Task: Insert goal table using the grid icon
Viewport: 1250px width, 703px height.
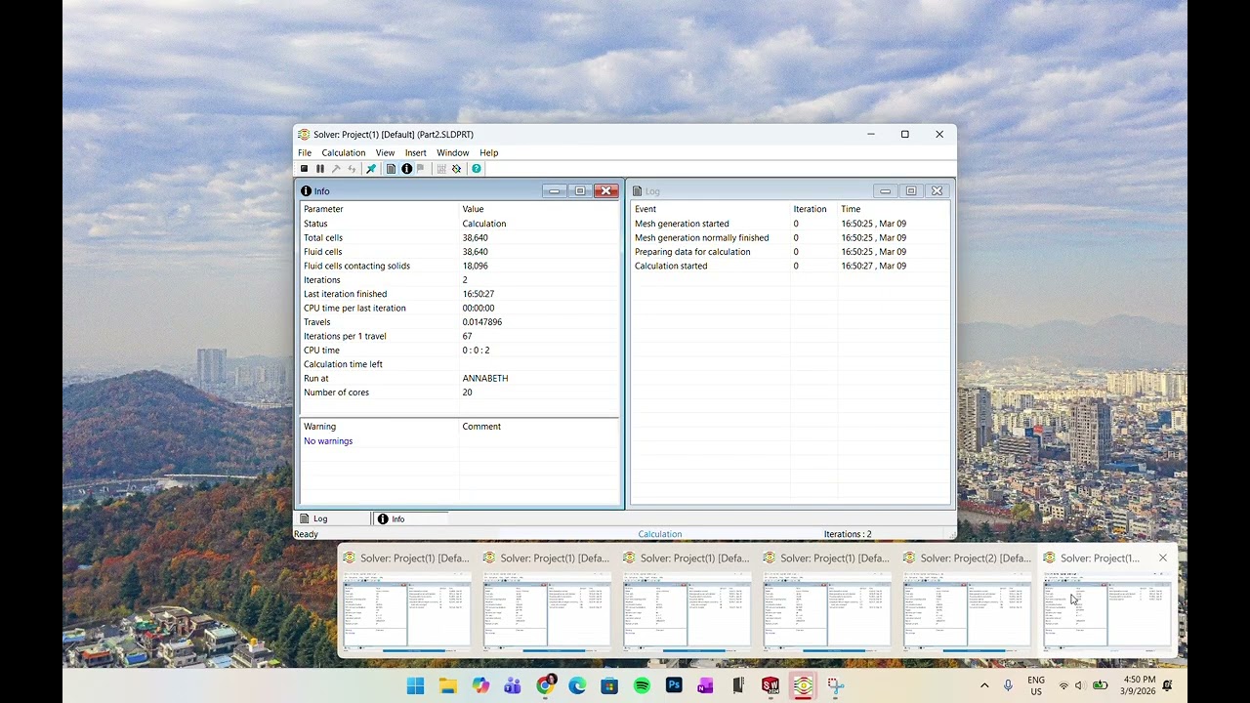Action: tap(441, 169)
